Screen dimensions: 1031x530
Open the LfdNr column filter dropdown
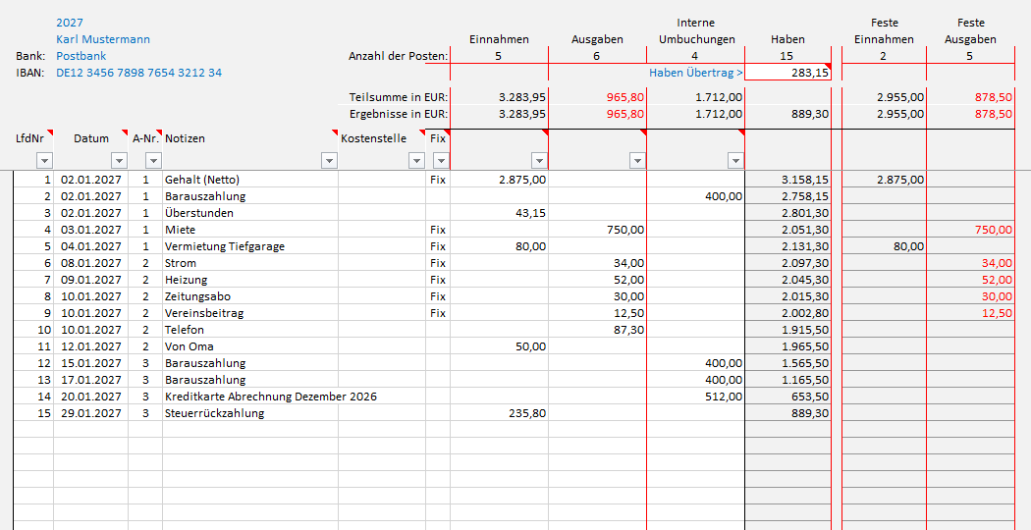[42, 161]
